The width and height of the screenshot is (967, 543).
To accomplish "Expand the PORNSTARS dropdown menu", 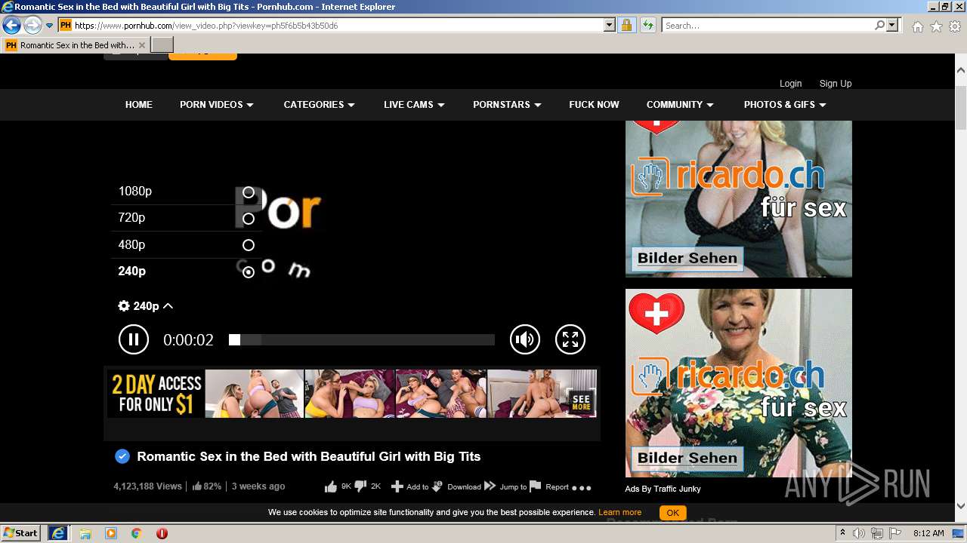I will tap(507, 105).
